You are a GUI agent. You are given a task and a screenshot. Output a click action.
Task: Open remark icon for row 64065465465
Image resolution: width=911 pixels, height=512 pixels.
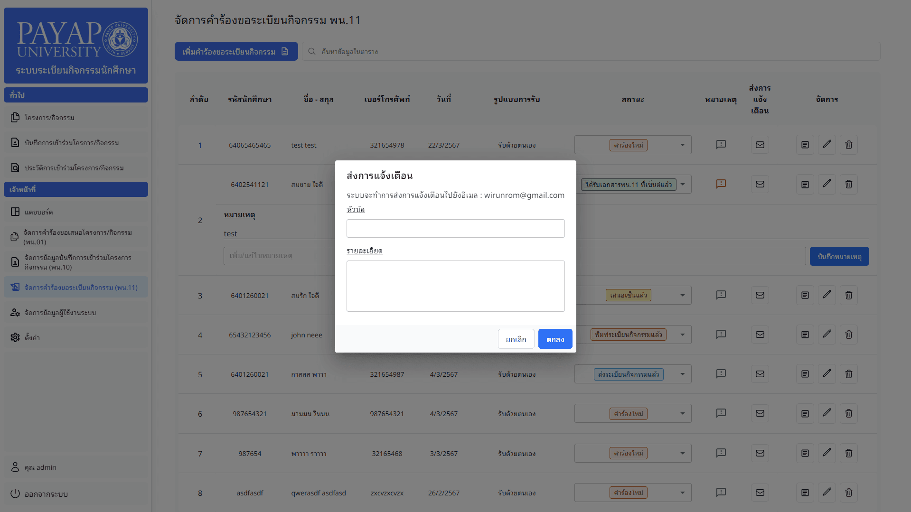point(721,144)
